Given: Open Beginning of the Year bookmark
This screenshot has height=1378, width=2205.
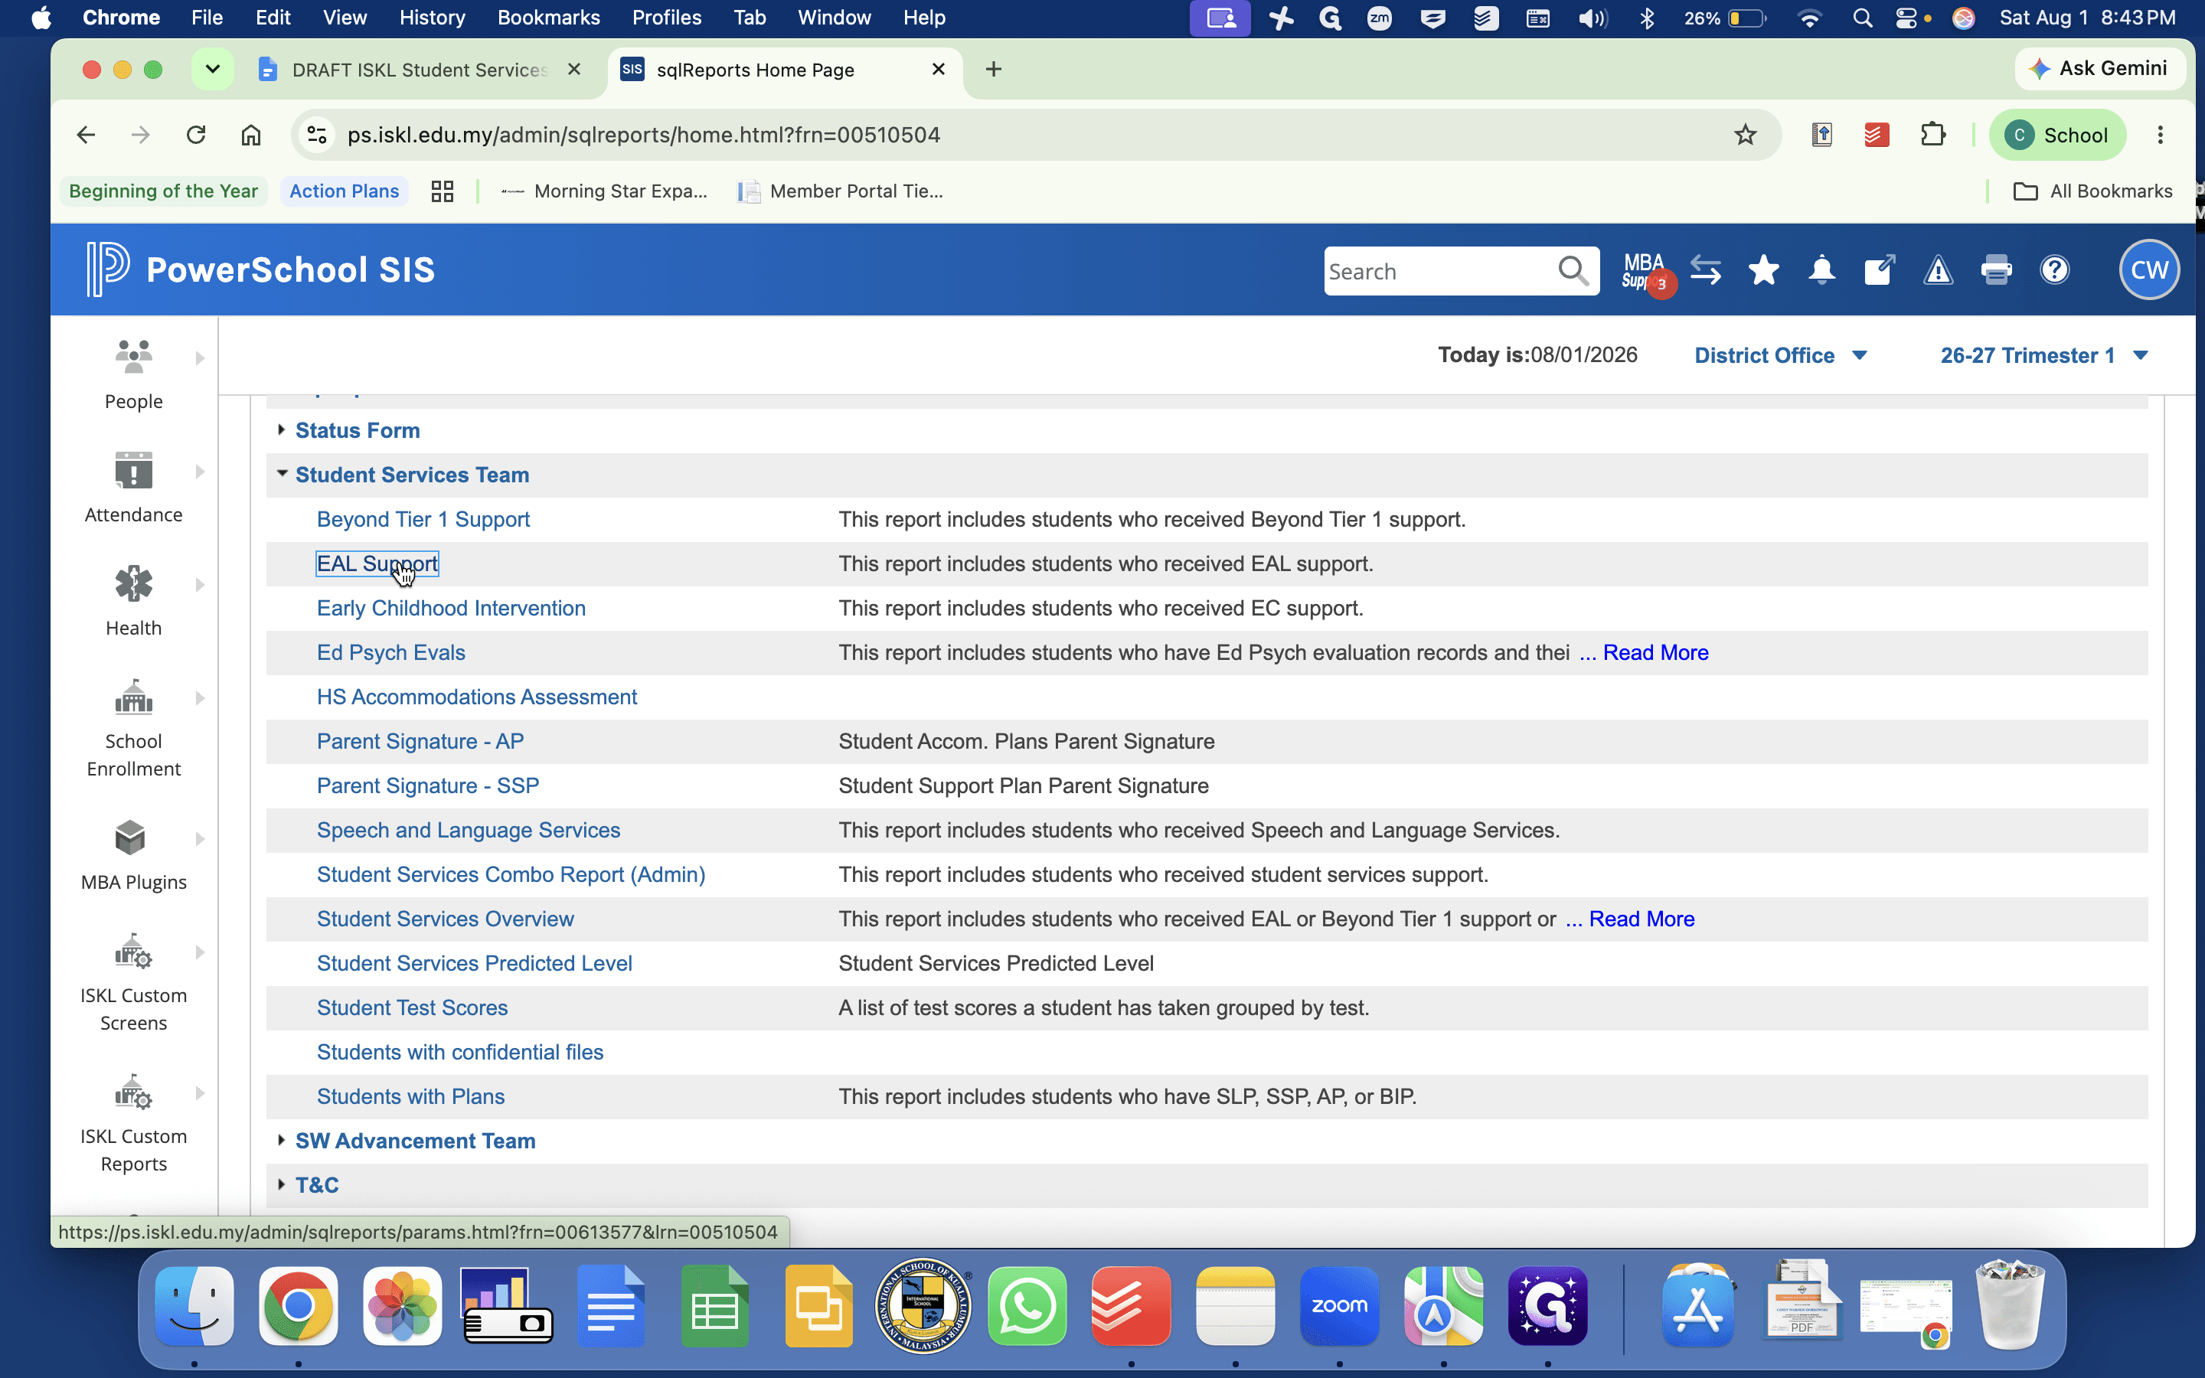Looking at the screenshot, I should click(163, 191).
